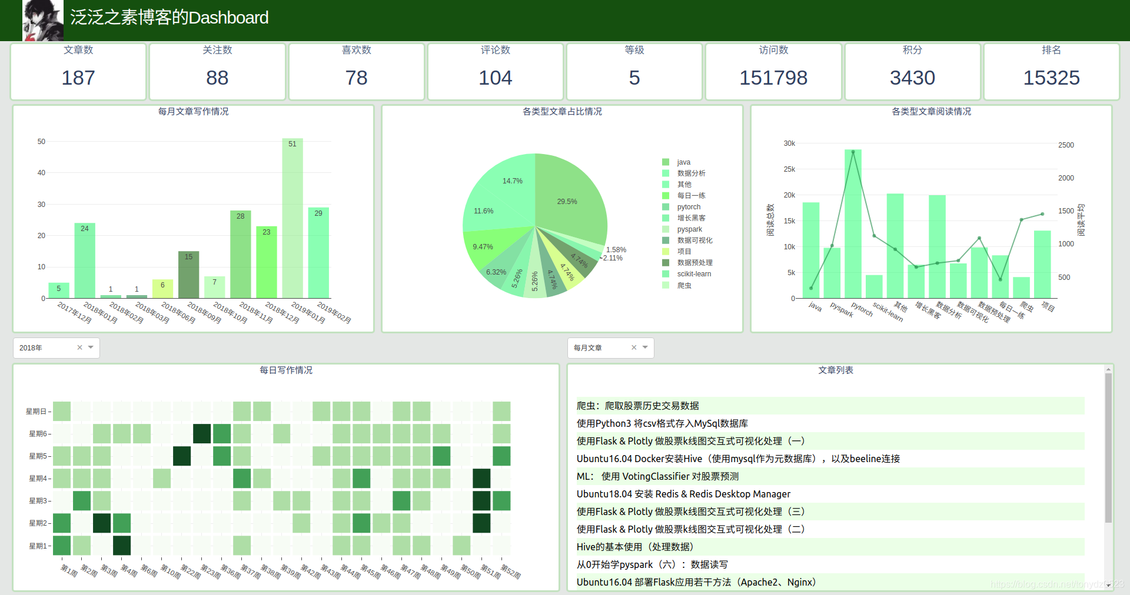Click the pyspark legend color swatch
Image resolution: width=1130 pixels, height=595 pixels.
pos(667,229)
